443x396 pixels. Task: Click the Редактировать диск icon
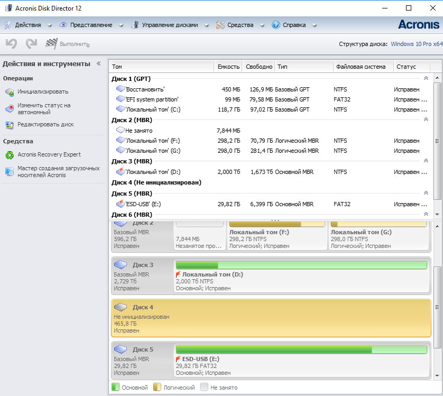pos(10,125)
